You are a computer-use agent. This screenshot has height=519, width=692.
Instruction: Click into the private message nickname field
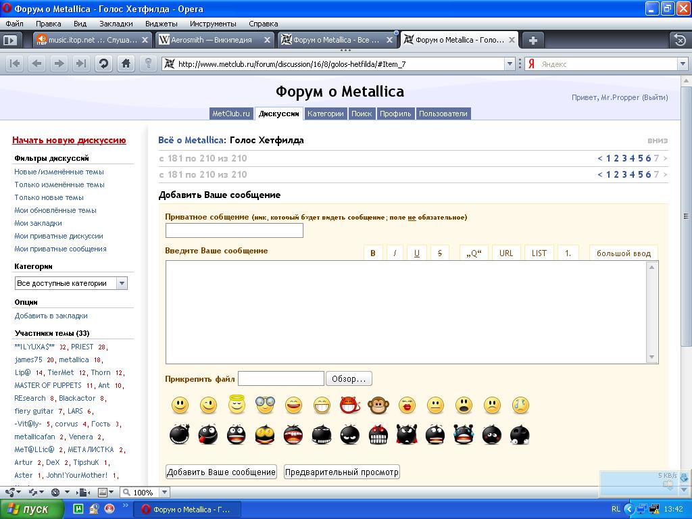coord(234,230)
